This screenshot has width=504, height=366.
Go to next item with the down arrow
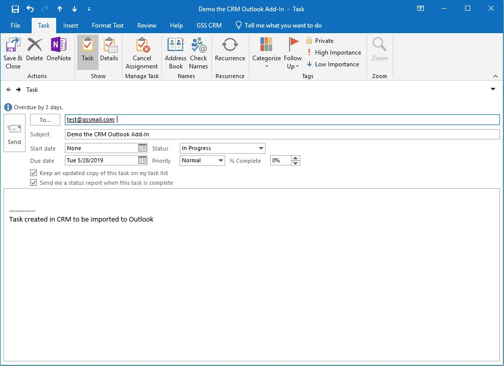(74, 9)
